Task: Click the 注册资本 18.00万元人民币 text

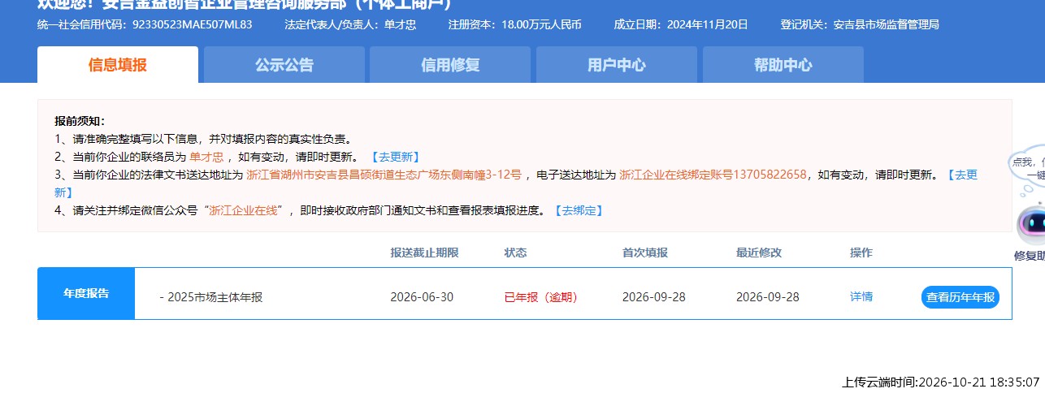Action: [x=515, y=24]
